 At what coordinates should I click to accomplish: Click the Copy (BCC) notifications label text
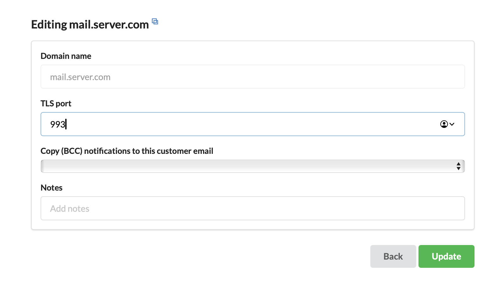point(127,151)
